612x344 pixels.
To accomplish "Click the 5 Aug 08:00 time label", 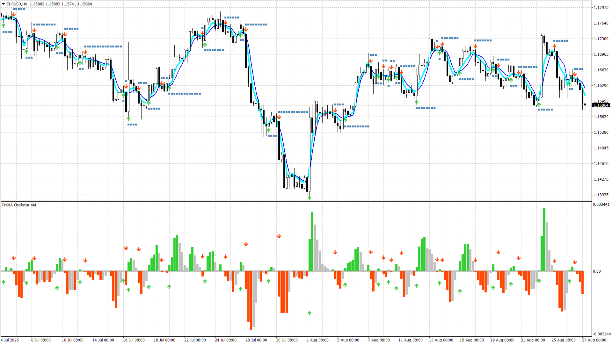I will pos(348,340).
